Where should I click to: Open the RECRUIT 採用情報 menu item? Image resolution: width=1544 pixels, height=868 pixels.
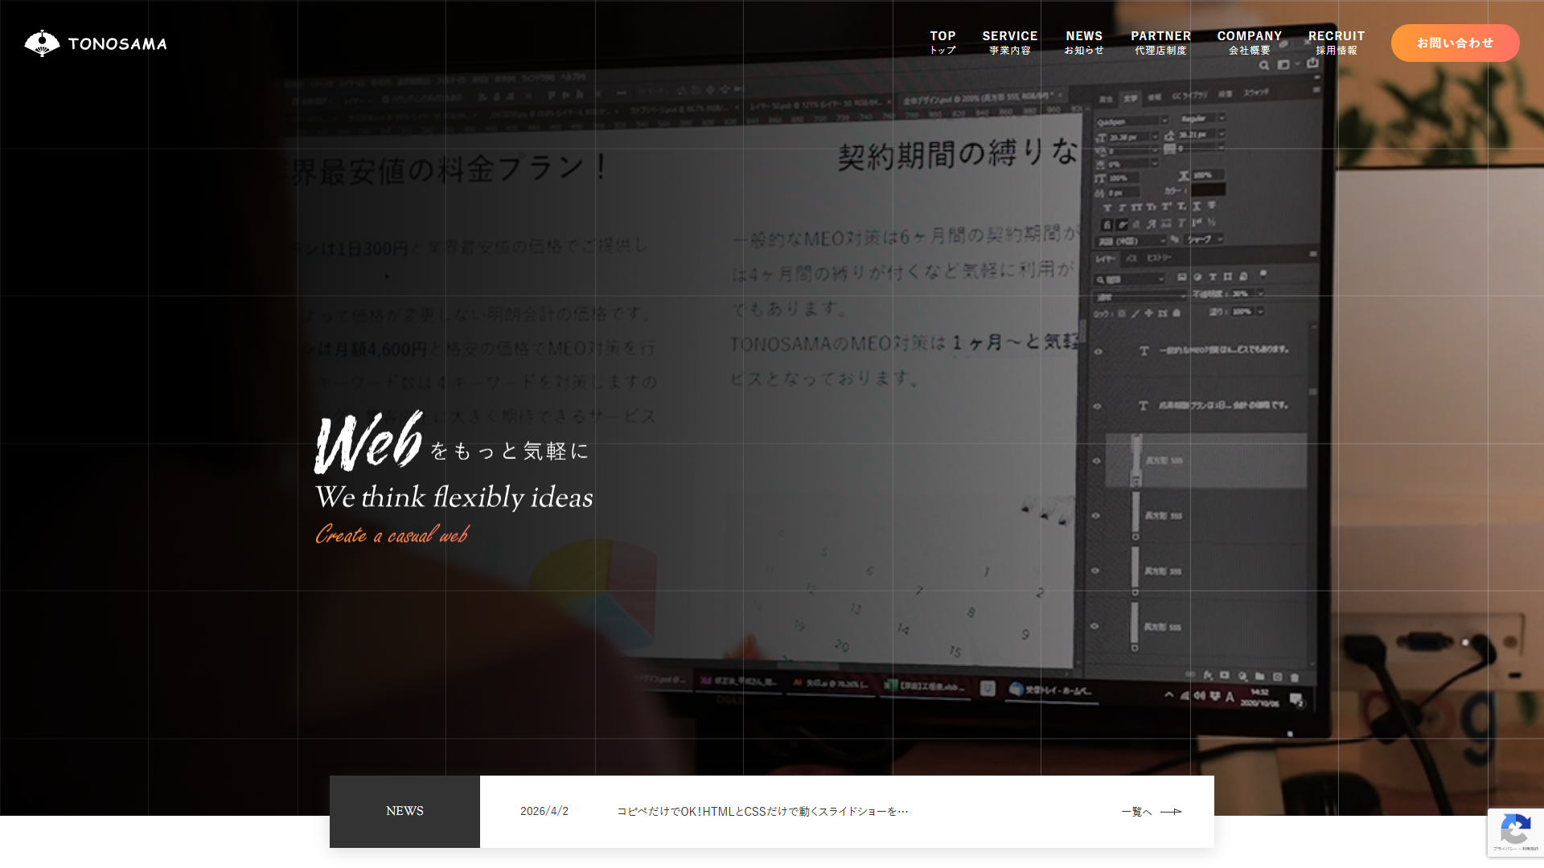(x=1336, y=43)
